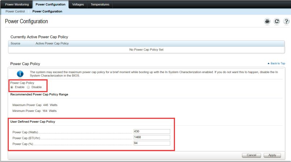Click the Source column header

(x=15, y=44)
